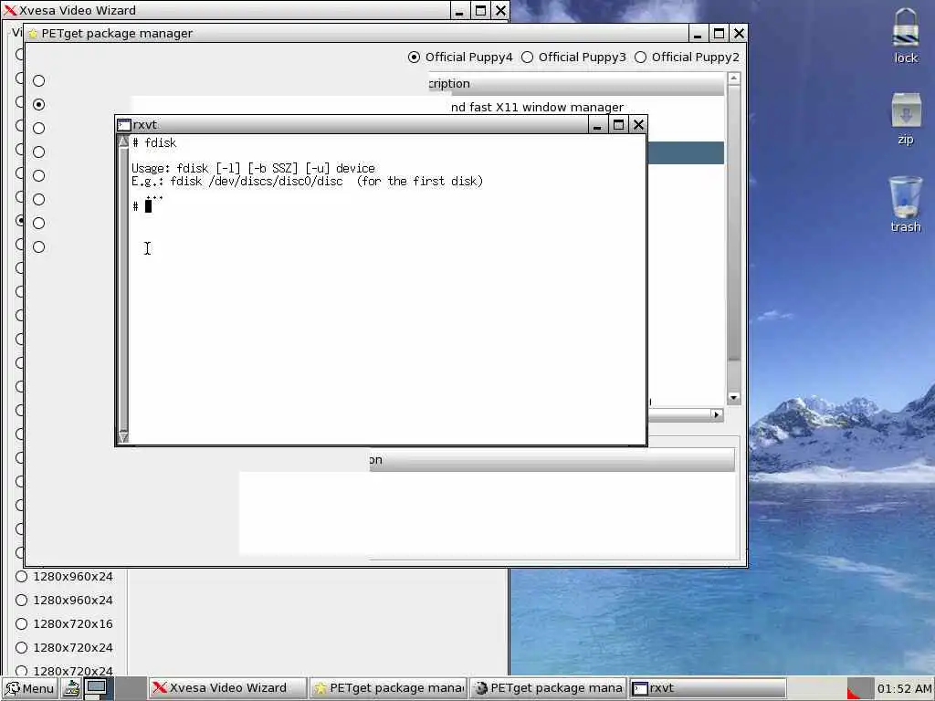
Task: Minimize the Xvesa Video Wizard window
Action: pyautogui.click(x=459, y=10)
